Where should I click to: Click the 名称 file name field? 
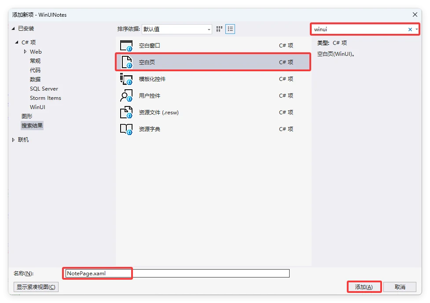(x=177, y=274)
